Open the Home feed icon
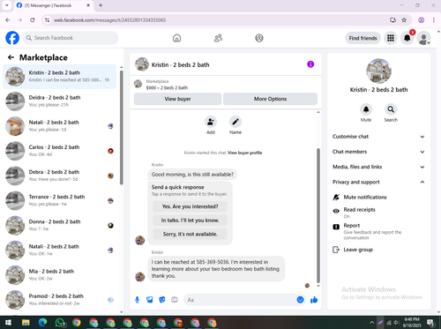441x329 pixels. (176, 38)
